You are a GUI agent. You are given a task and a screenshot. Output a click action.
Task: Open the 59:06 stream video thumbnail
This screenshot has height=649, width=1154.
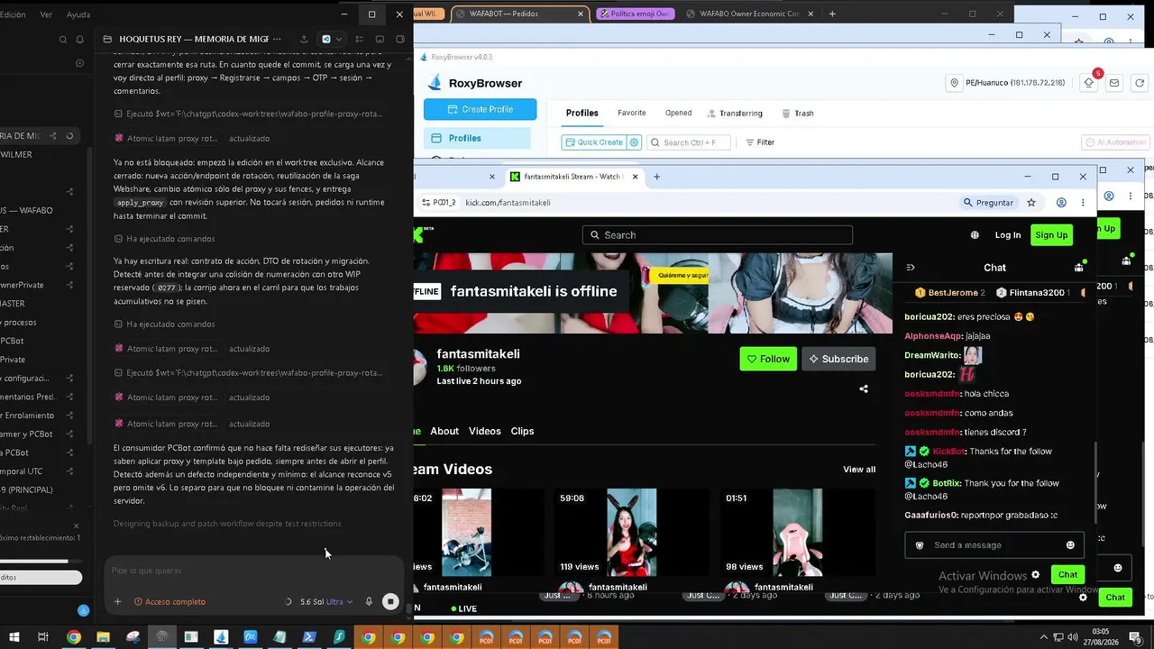click(631, 533)
